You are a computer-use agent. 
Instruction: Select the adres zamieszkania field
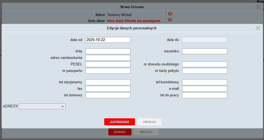coord(108,58)
